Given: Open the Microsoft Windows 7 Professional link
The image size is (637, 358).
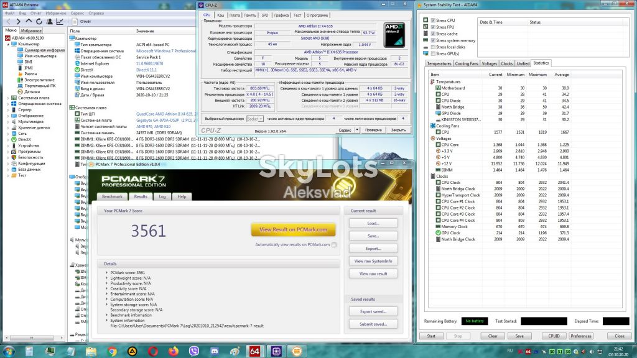Looking at the screenshot, I should point(165,51).
